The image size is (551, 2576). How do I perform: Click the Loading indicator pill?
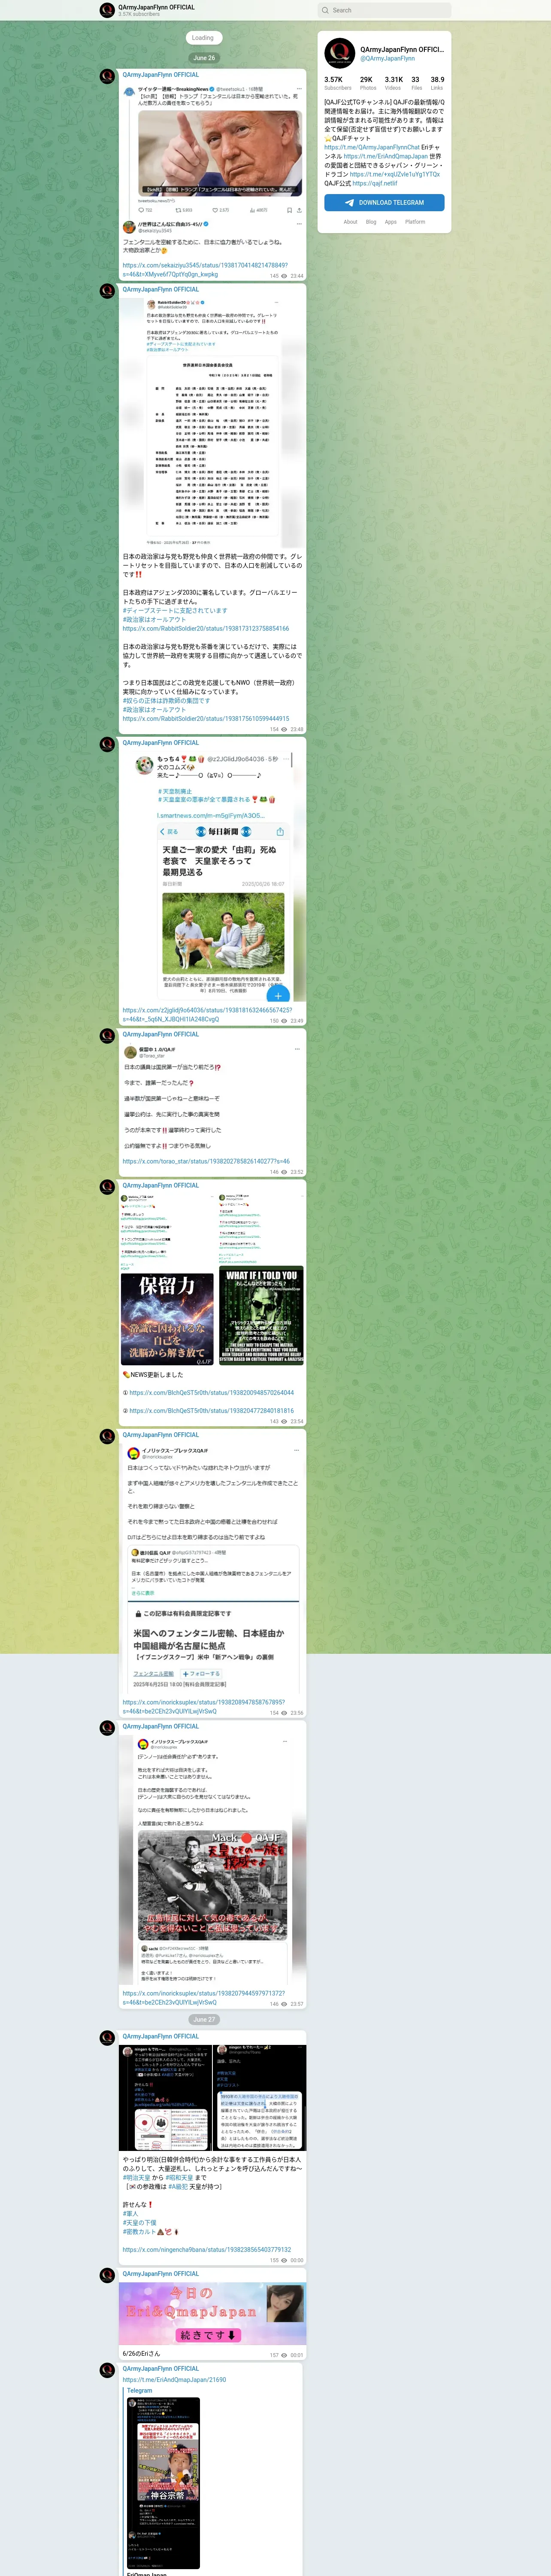[x=203, y=38]
